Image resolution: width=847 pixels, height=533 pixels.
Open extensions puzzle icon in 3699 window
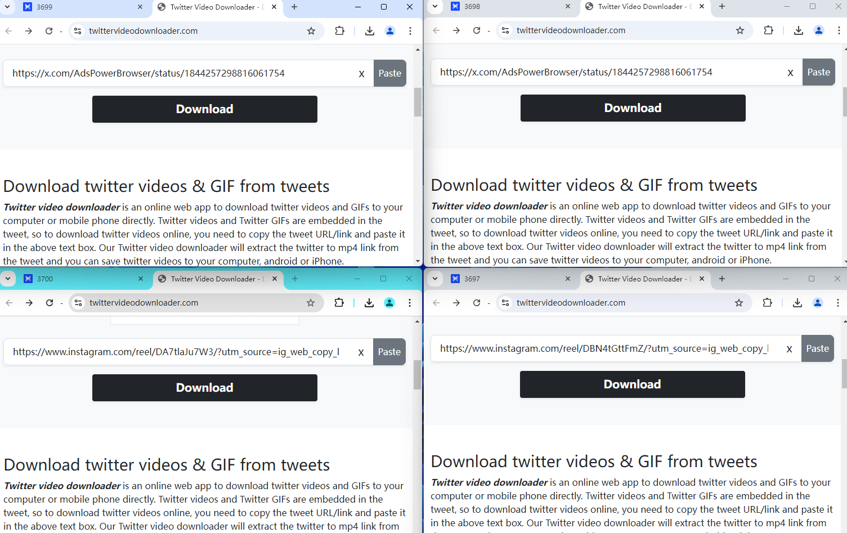(x=339, y=31)
